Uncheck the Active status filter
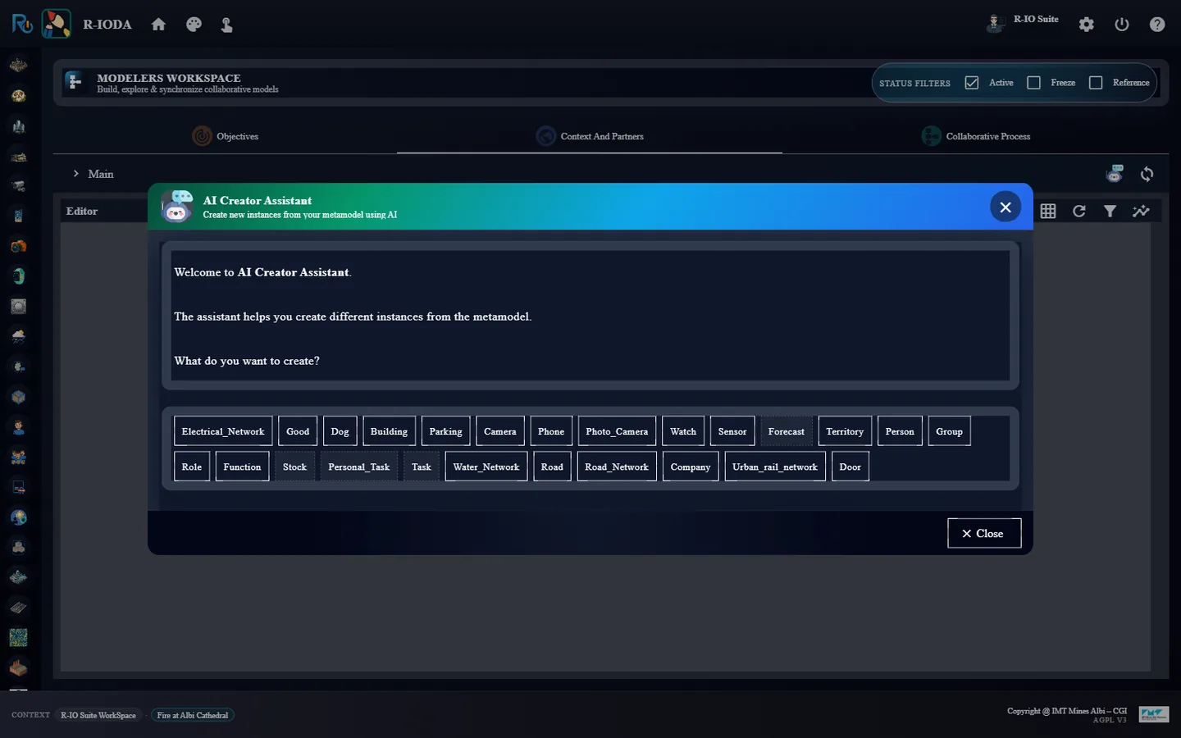Screen dimensions: 1181x738 click(972, 83)
